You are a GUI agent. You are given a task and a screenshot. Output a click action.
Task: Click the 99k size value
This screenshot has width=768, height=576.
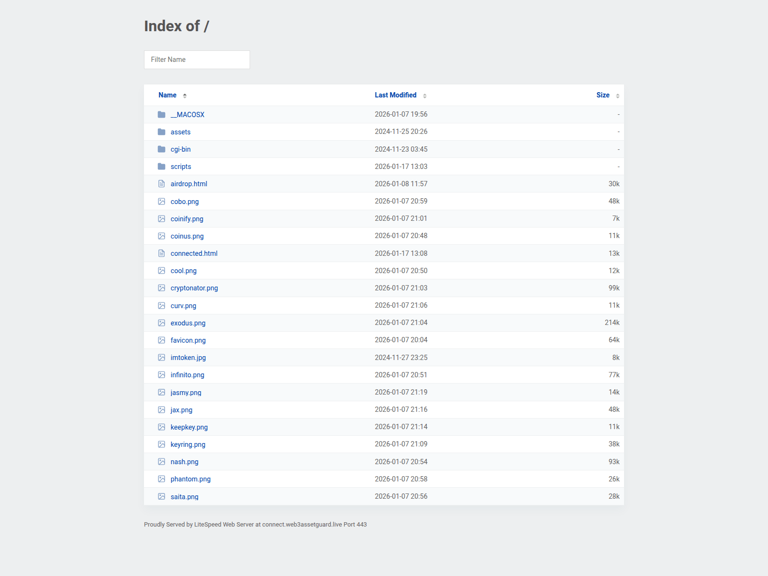pos(614,288)
